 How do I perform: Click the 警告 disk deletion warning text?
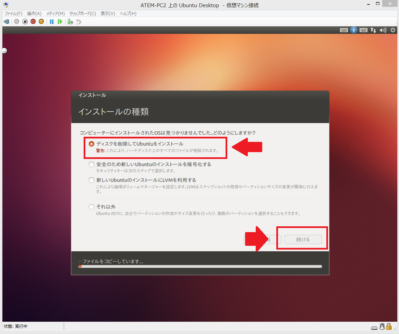pyautogui.click(x=157, y=150)
